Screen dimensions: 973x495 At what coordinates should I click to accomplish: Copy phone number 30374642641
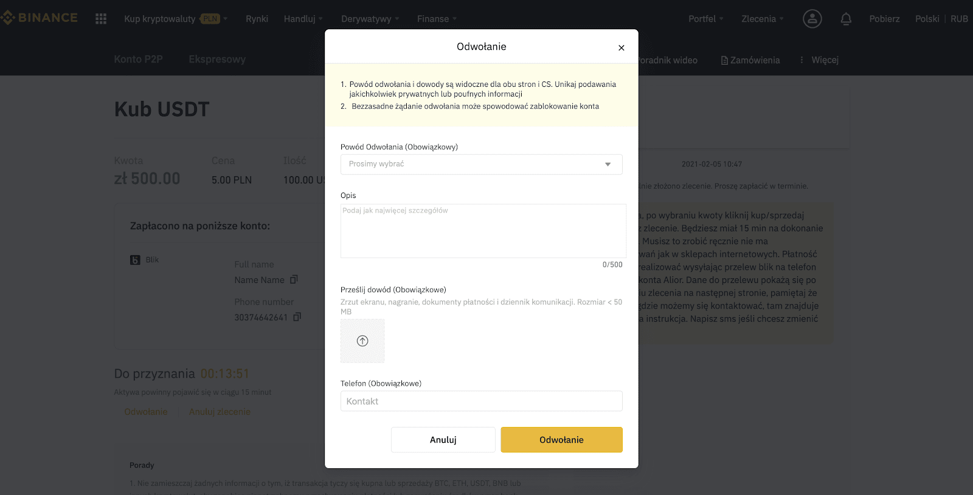pos(297,317)
